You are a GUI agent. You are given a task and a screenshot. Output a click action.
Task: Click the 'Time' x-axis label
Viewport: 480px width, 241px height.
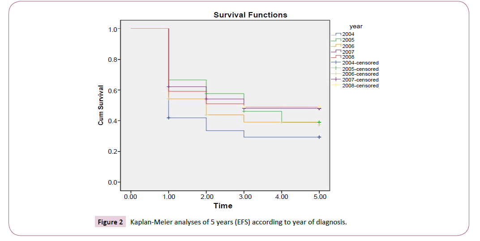pos(223,206)
